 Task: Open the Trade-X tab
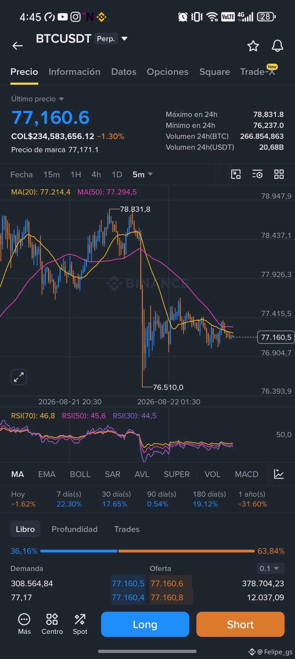pyautogui.click(x=258, y=72)
